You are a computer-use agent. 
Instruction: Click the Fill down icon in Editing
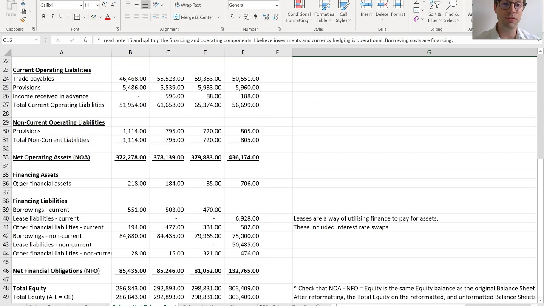tap(416, 10)
